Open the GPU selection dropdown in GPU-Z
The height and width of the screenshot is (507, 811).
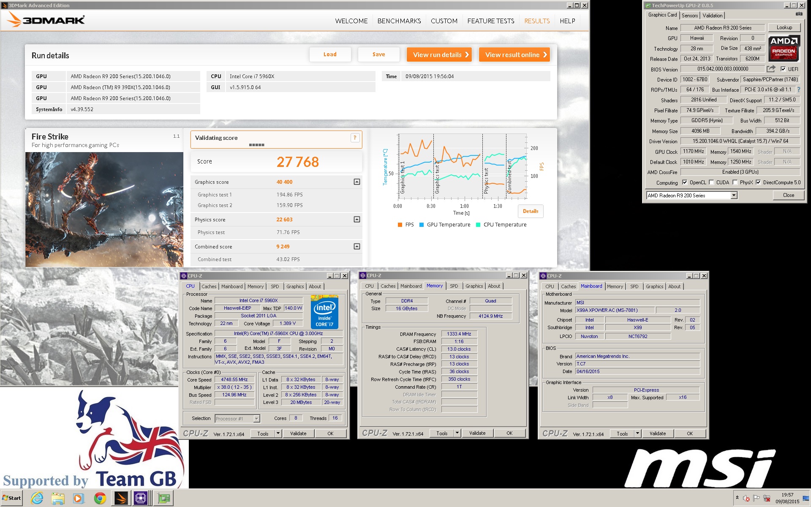point(734,195)
